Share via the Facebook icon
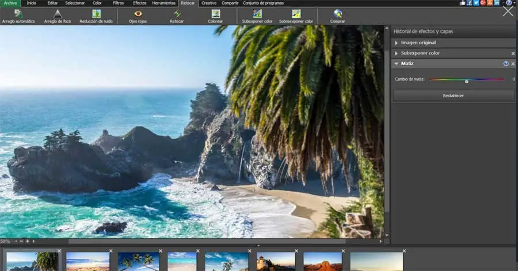This screenshot has width=518, height=271. [x=470, y=3]
